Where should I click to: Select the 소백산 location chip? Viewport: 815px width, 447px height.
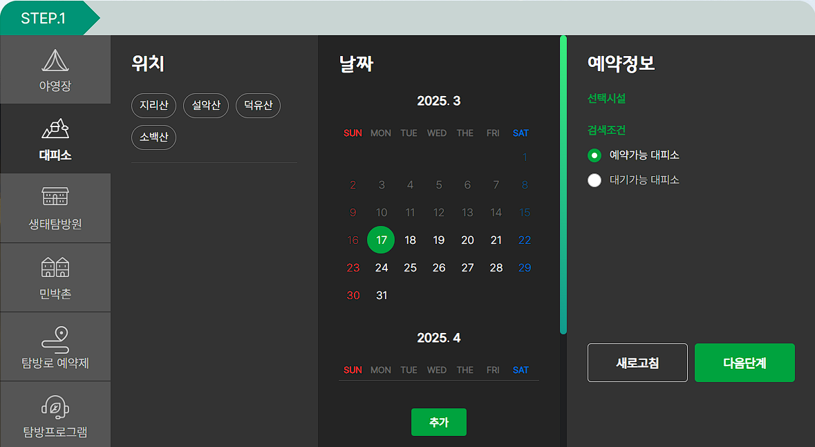pos(153,137)
